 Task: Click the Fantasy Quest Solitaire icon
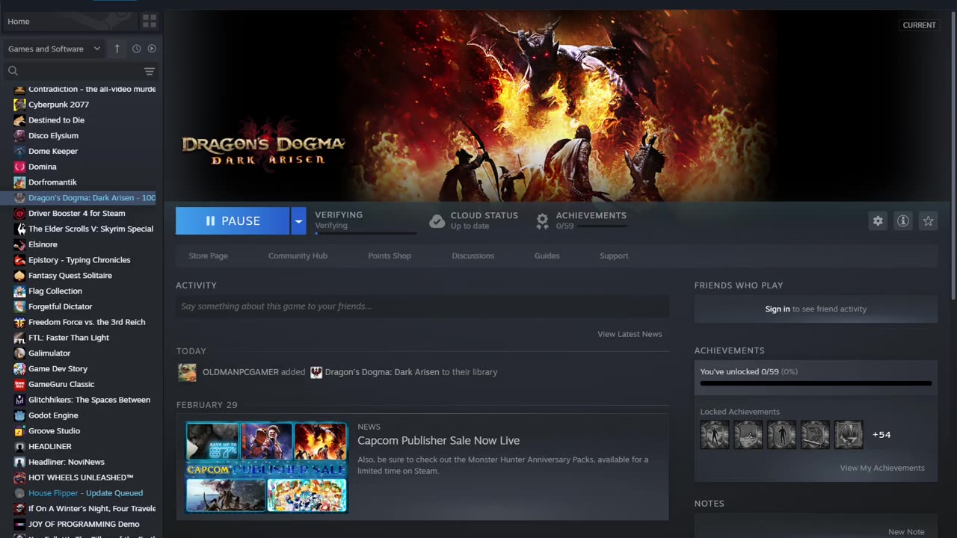pos(19,276)
